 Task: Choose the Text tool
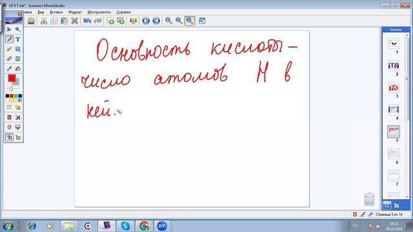pyautogui.click(x=18, y=39)
